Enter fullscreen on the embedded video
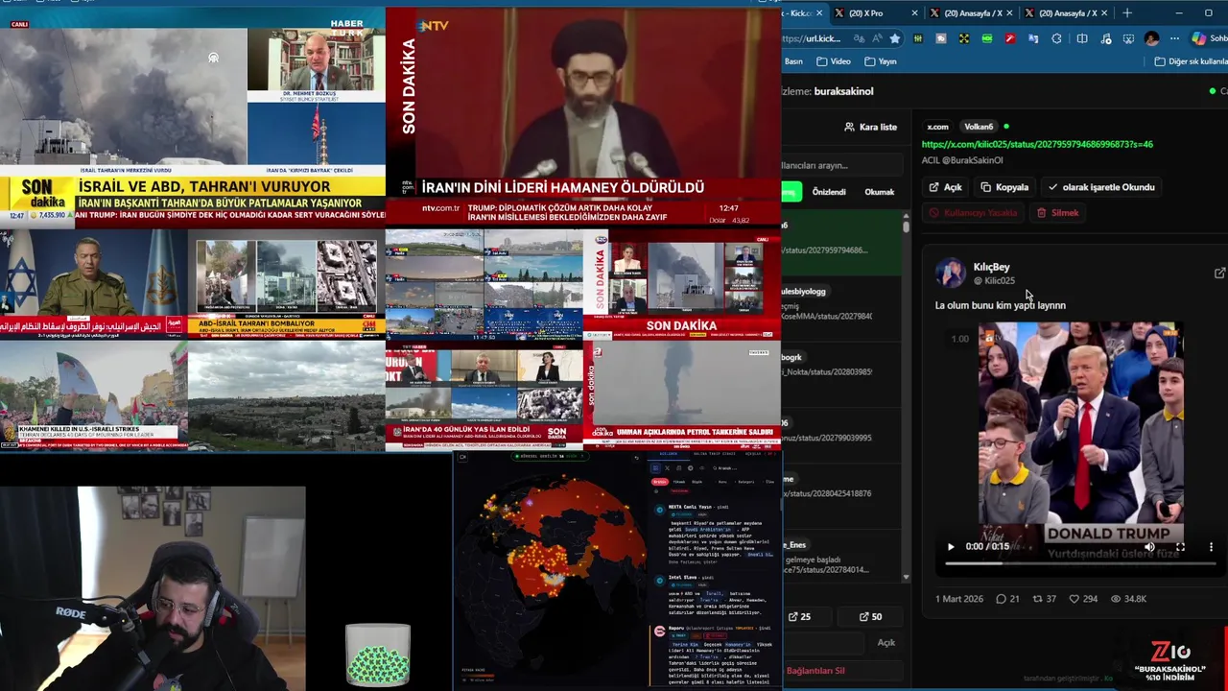Screen dimensions: 1228x691 point(1180,547)
